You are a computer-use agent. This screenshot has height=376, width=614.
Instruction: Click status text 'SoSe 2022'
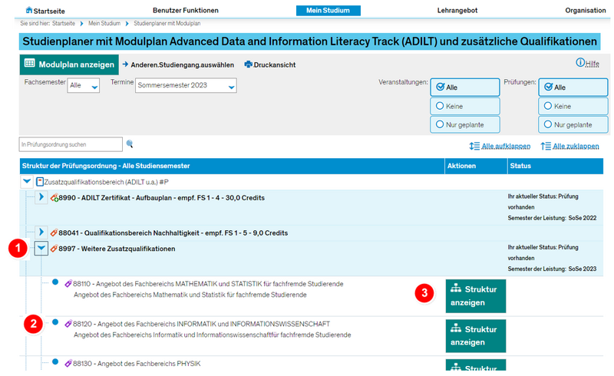583,218
